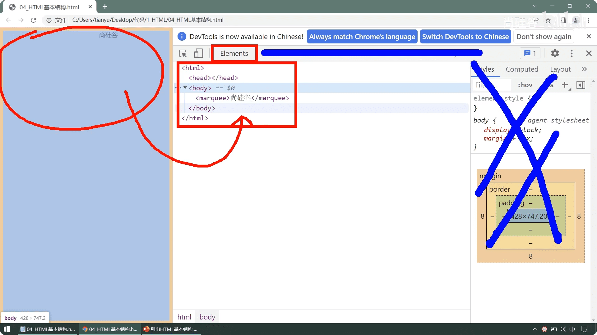Toggle the device toolbar icon
597x335 pixels.
(x=198, y=53)
